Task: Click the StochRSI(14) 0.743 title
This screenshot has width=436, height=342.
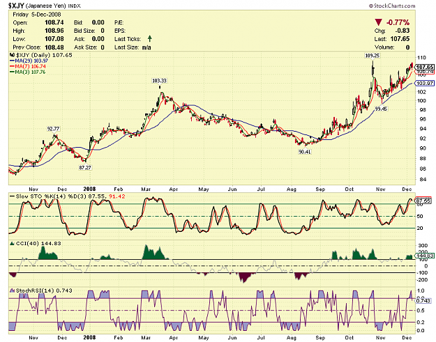Action: 44,290
